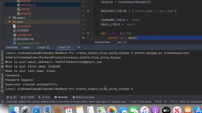
Task: Click "Superuser created successfully." terminal text
Action: pos(32,84)
